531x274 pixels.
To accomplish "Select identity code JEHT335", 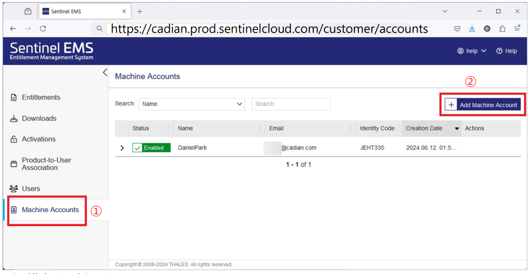I will tap(372, 148).
